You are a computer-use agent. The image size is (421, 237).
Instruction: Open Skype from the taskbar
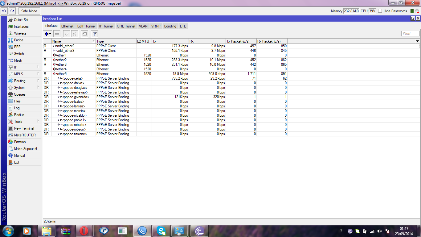(x=161, y=231)
